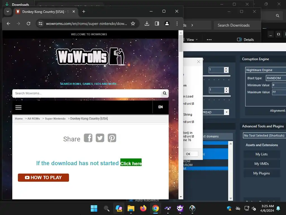Image resolution: width=286 pixels, height=215 pixels.
Task: Open the dropdown ending in PREAD
Action: pyautogui.click(x=226, y=112)
